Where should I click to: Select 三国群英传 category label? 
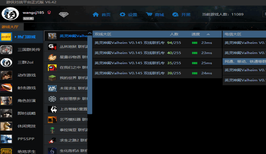(x=29, y=50)
